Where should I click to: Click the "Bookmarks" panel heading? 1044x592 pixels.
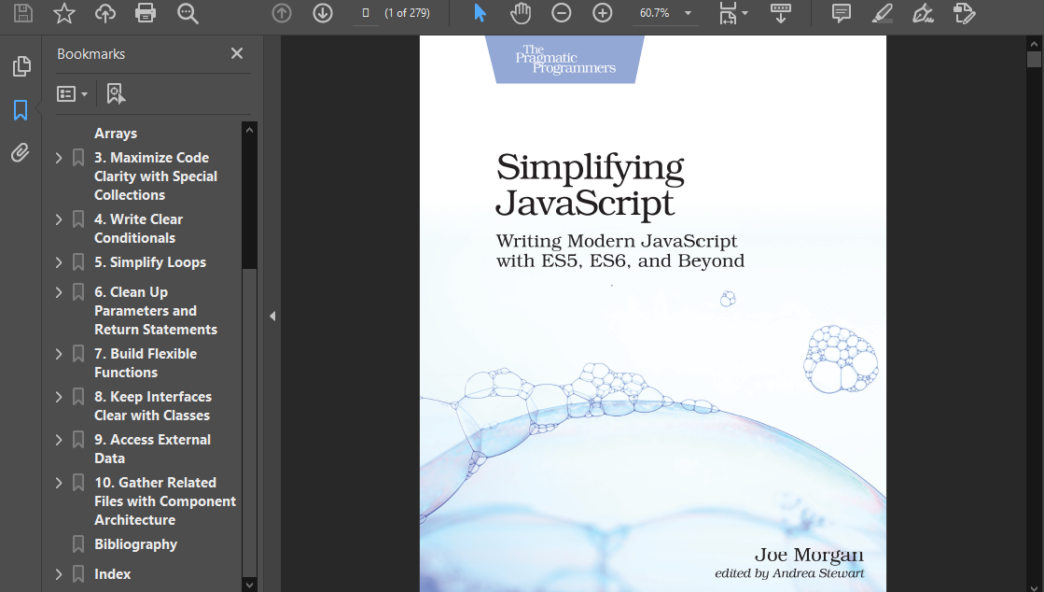pyautogui.click(x=91, y=54)
